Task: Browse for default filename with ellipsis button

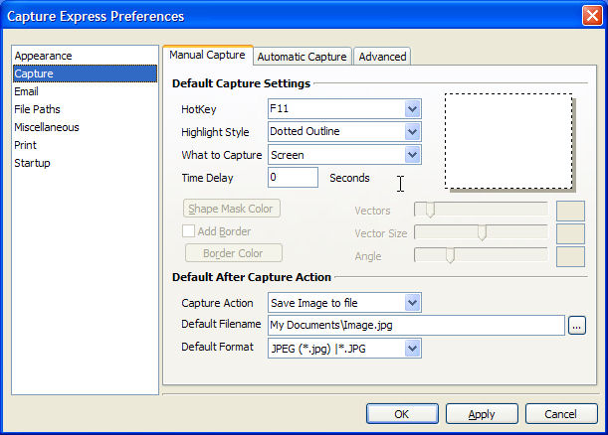Action: pos(577,326)
